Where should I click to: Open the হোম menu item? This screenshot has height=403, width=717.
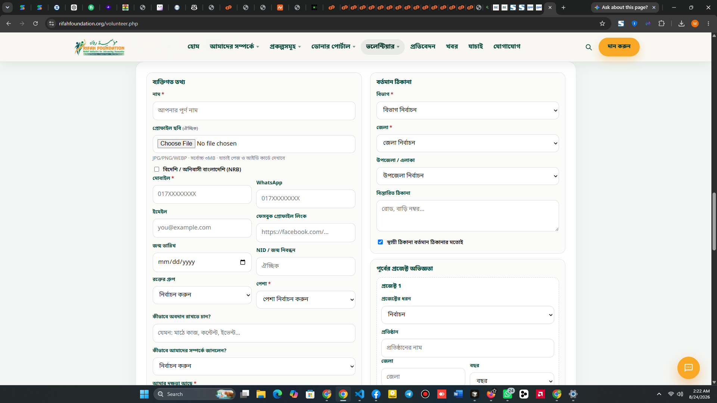click(x=193, y=47)
